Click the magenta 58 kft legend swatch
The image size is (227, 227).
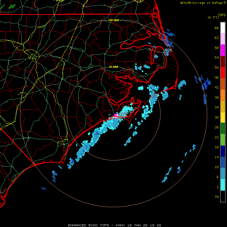click(223, 50)
